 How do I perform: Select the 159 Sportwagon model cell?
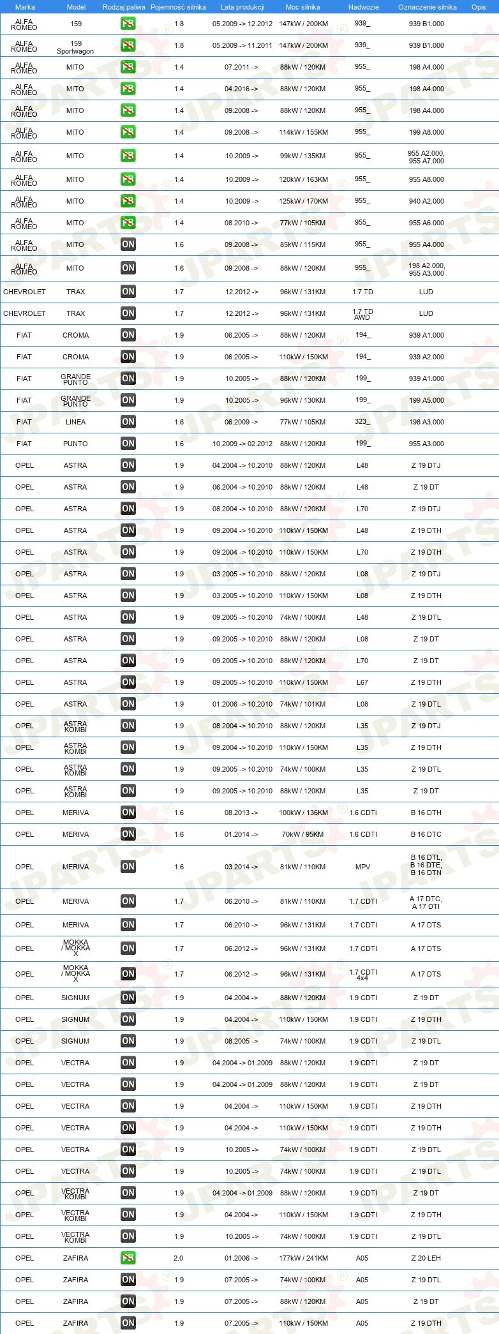(75, 47)
